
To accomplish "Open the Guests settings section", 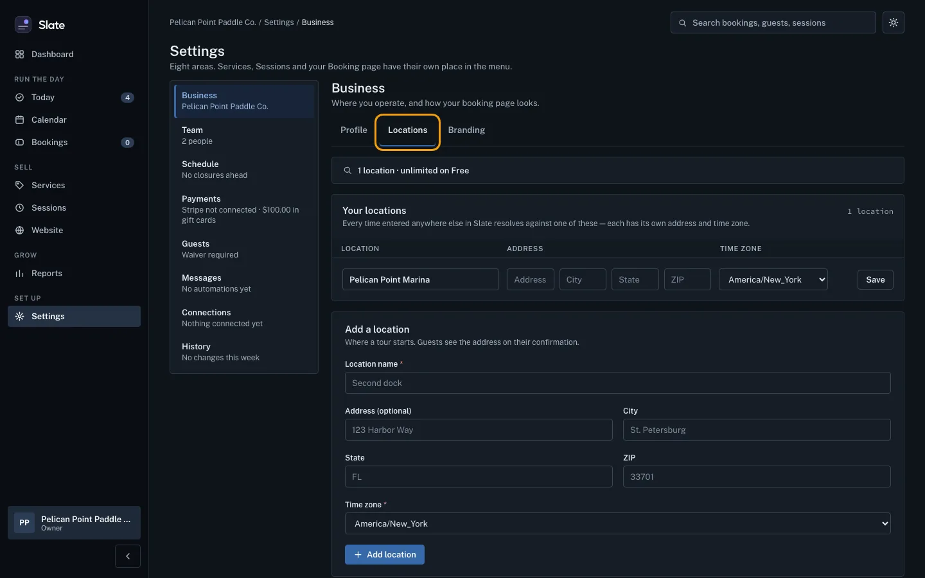I will (244, 249).
